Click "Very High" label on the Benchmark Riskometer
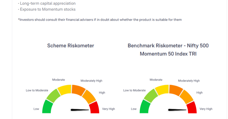The image size is (228, 119). (206, 109)
